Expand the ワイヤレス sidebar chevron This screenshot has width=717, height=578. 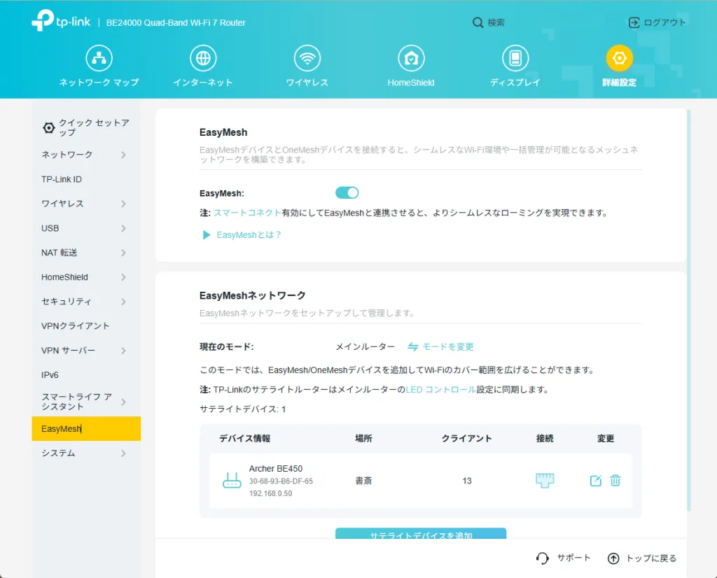pyautogui.click(x=123, y=204)
